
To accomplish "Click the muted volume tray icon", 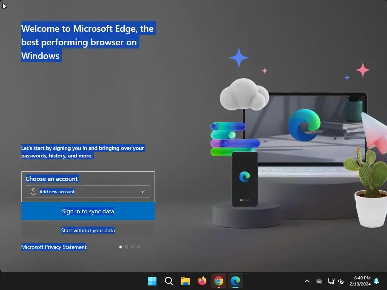I will [341, 281].
